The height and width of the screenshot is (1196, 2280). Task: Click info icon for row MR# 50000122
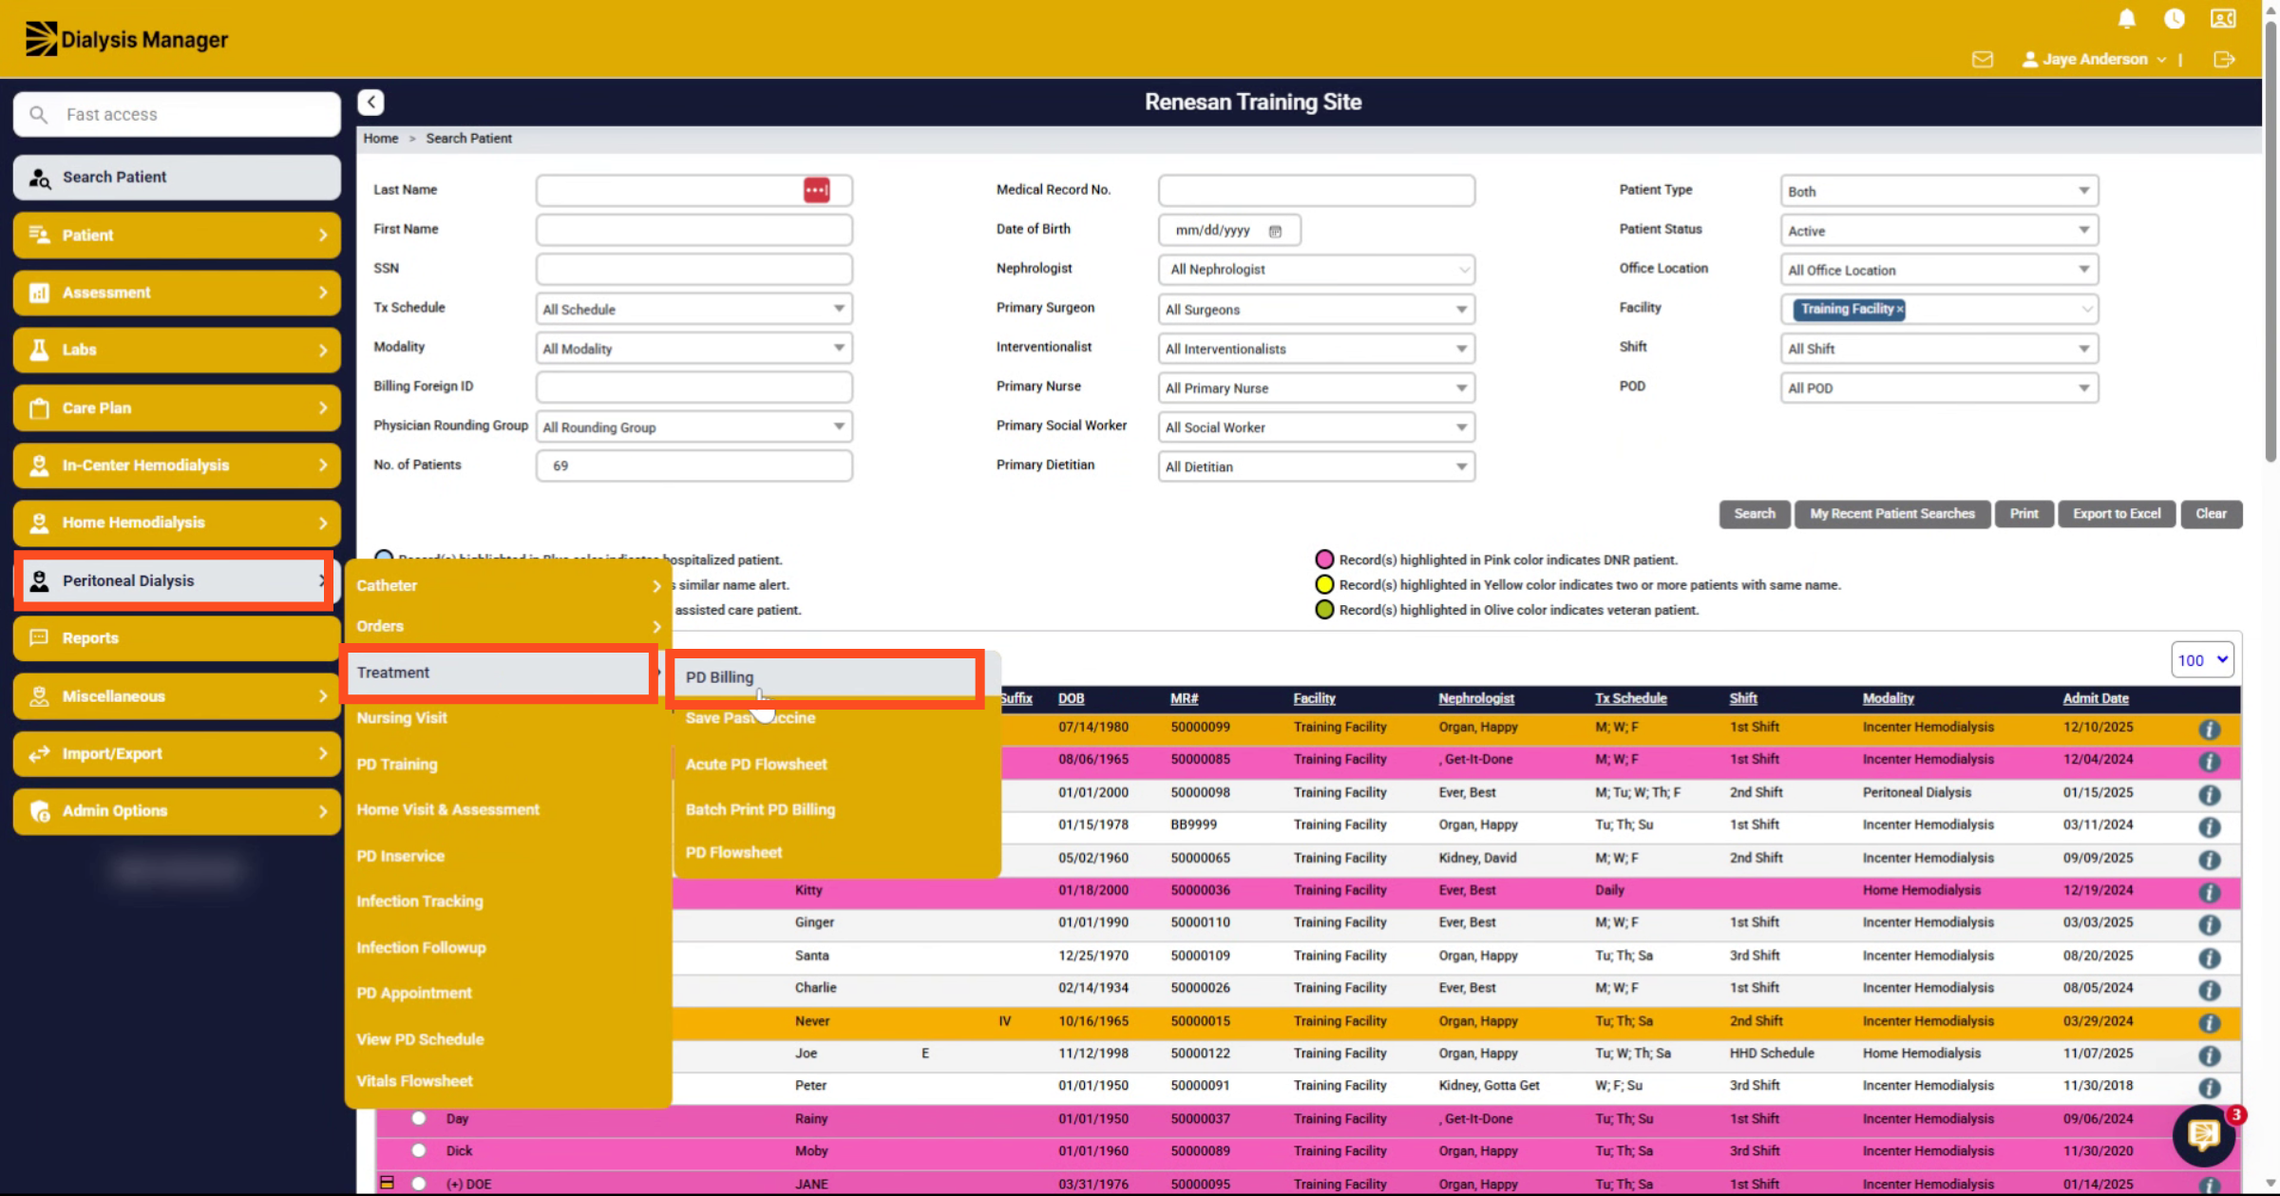coord(2210,1055)
